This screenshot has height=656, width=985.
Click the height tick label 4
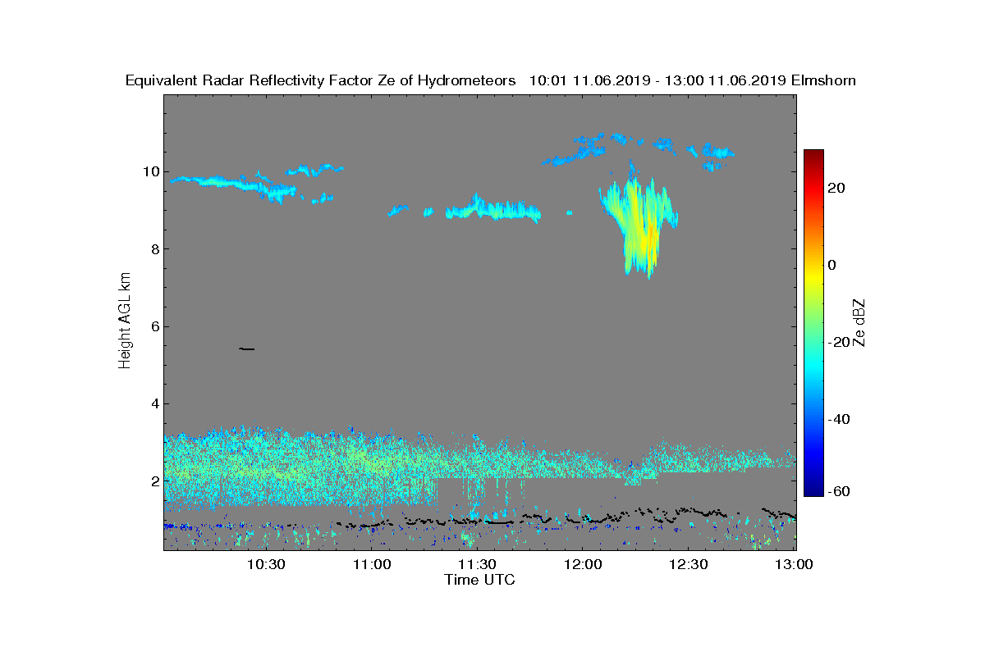point(154,403)
